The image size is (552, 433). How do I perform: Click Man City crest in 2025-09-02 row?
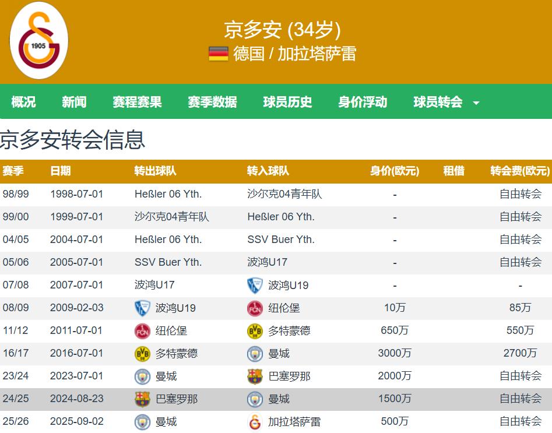142,422
